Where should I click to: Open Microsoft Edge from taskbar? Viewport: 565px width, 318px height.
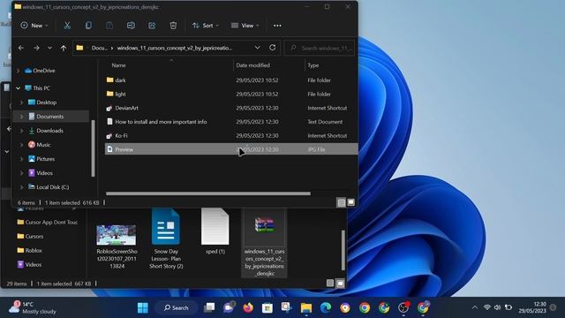pos(326,307)
